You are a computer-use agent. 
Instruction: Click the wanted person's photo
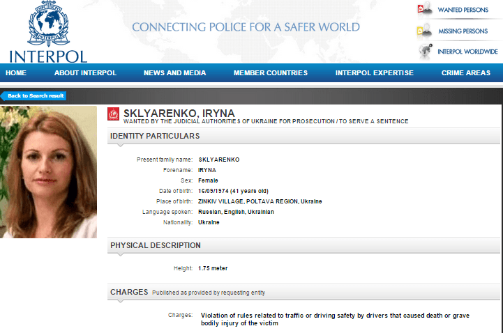pyautogui.click(x=49, y=172)
